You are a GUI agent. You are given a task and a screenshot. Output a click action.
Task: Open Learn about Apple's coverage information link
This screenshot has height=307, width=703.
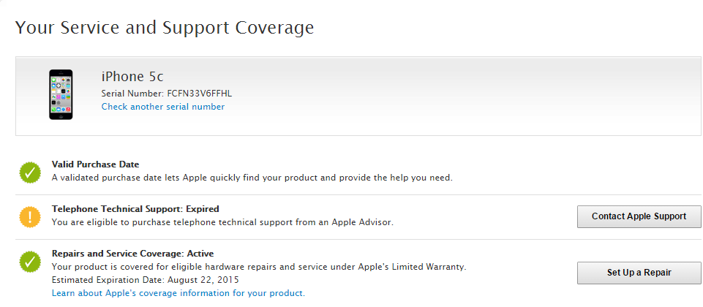point(178,293)
